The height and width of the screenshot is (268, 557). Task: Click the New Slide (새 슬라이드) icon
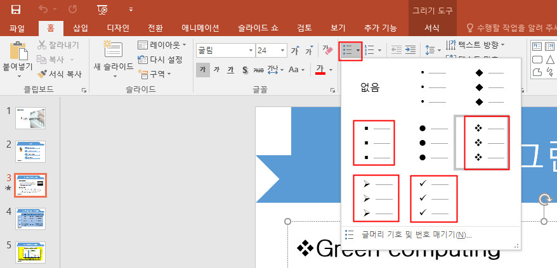pos(113,50)
